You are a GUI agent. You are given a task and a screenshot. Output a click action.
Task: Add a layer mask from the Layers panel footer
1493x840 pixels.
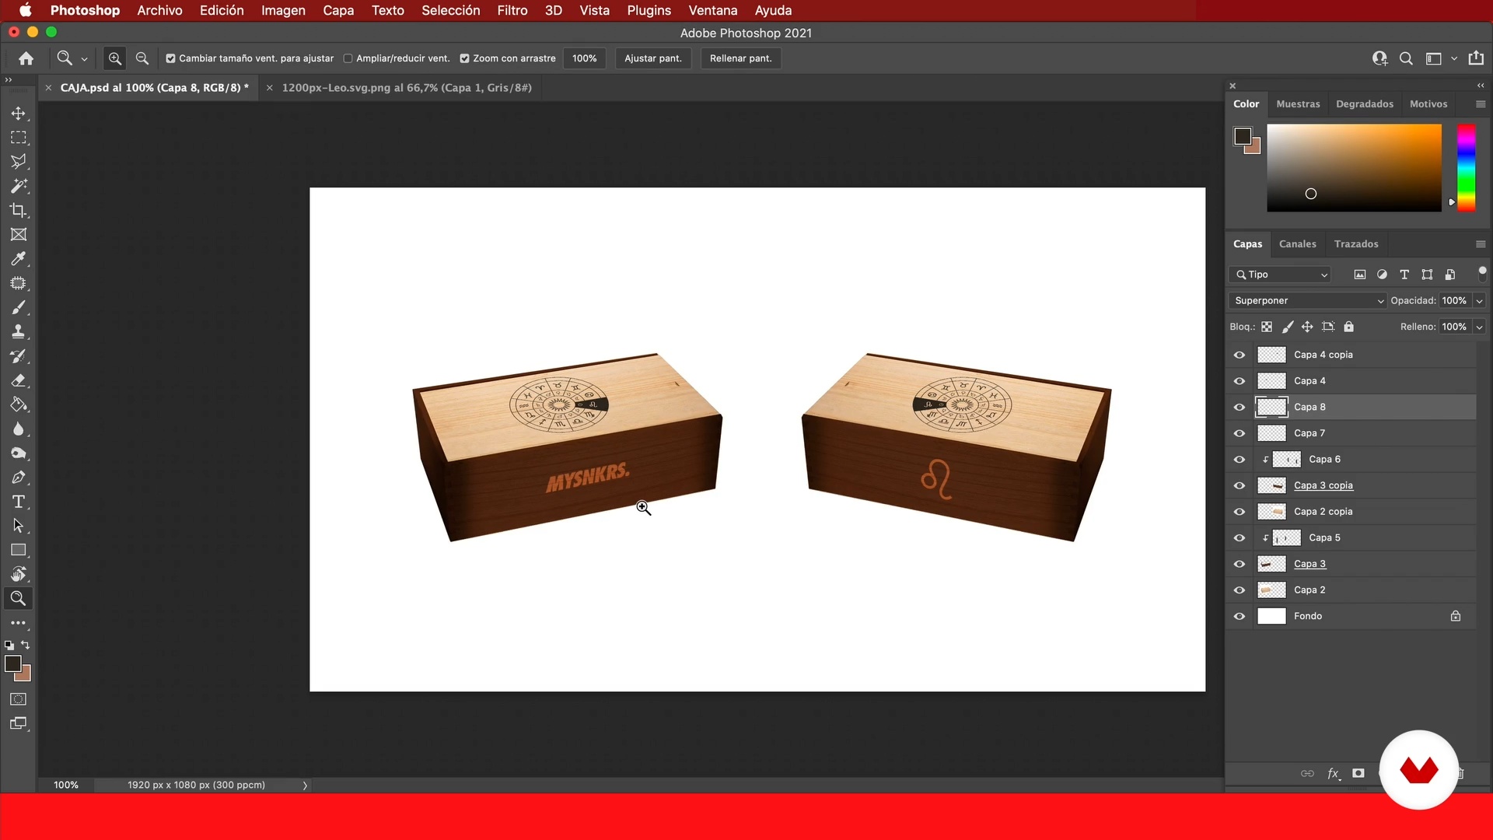(1358, 773)
